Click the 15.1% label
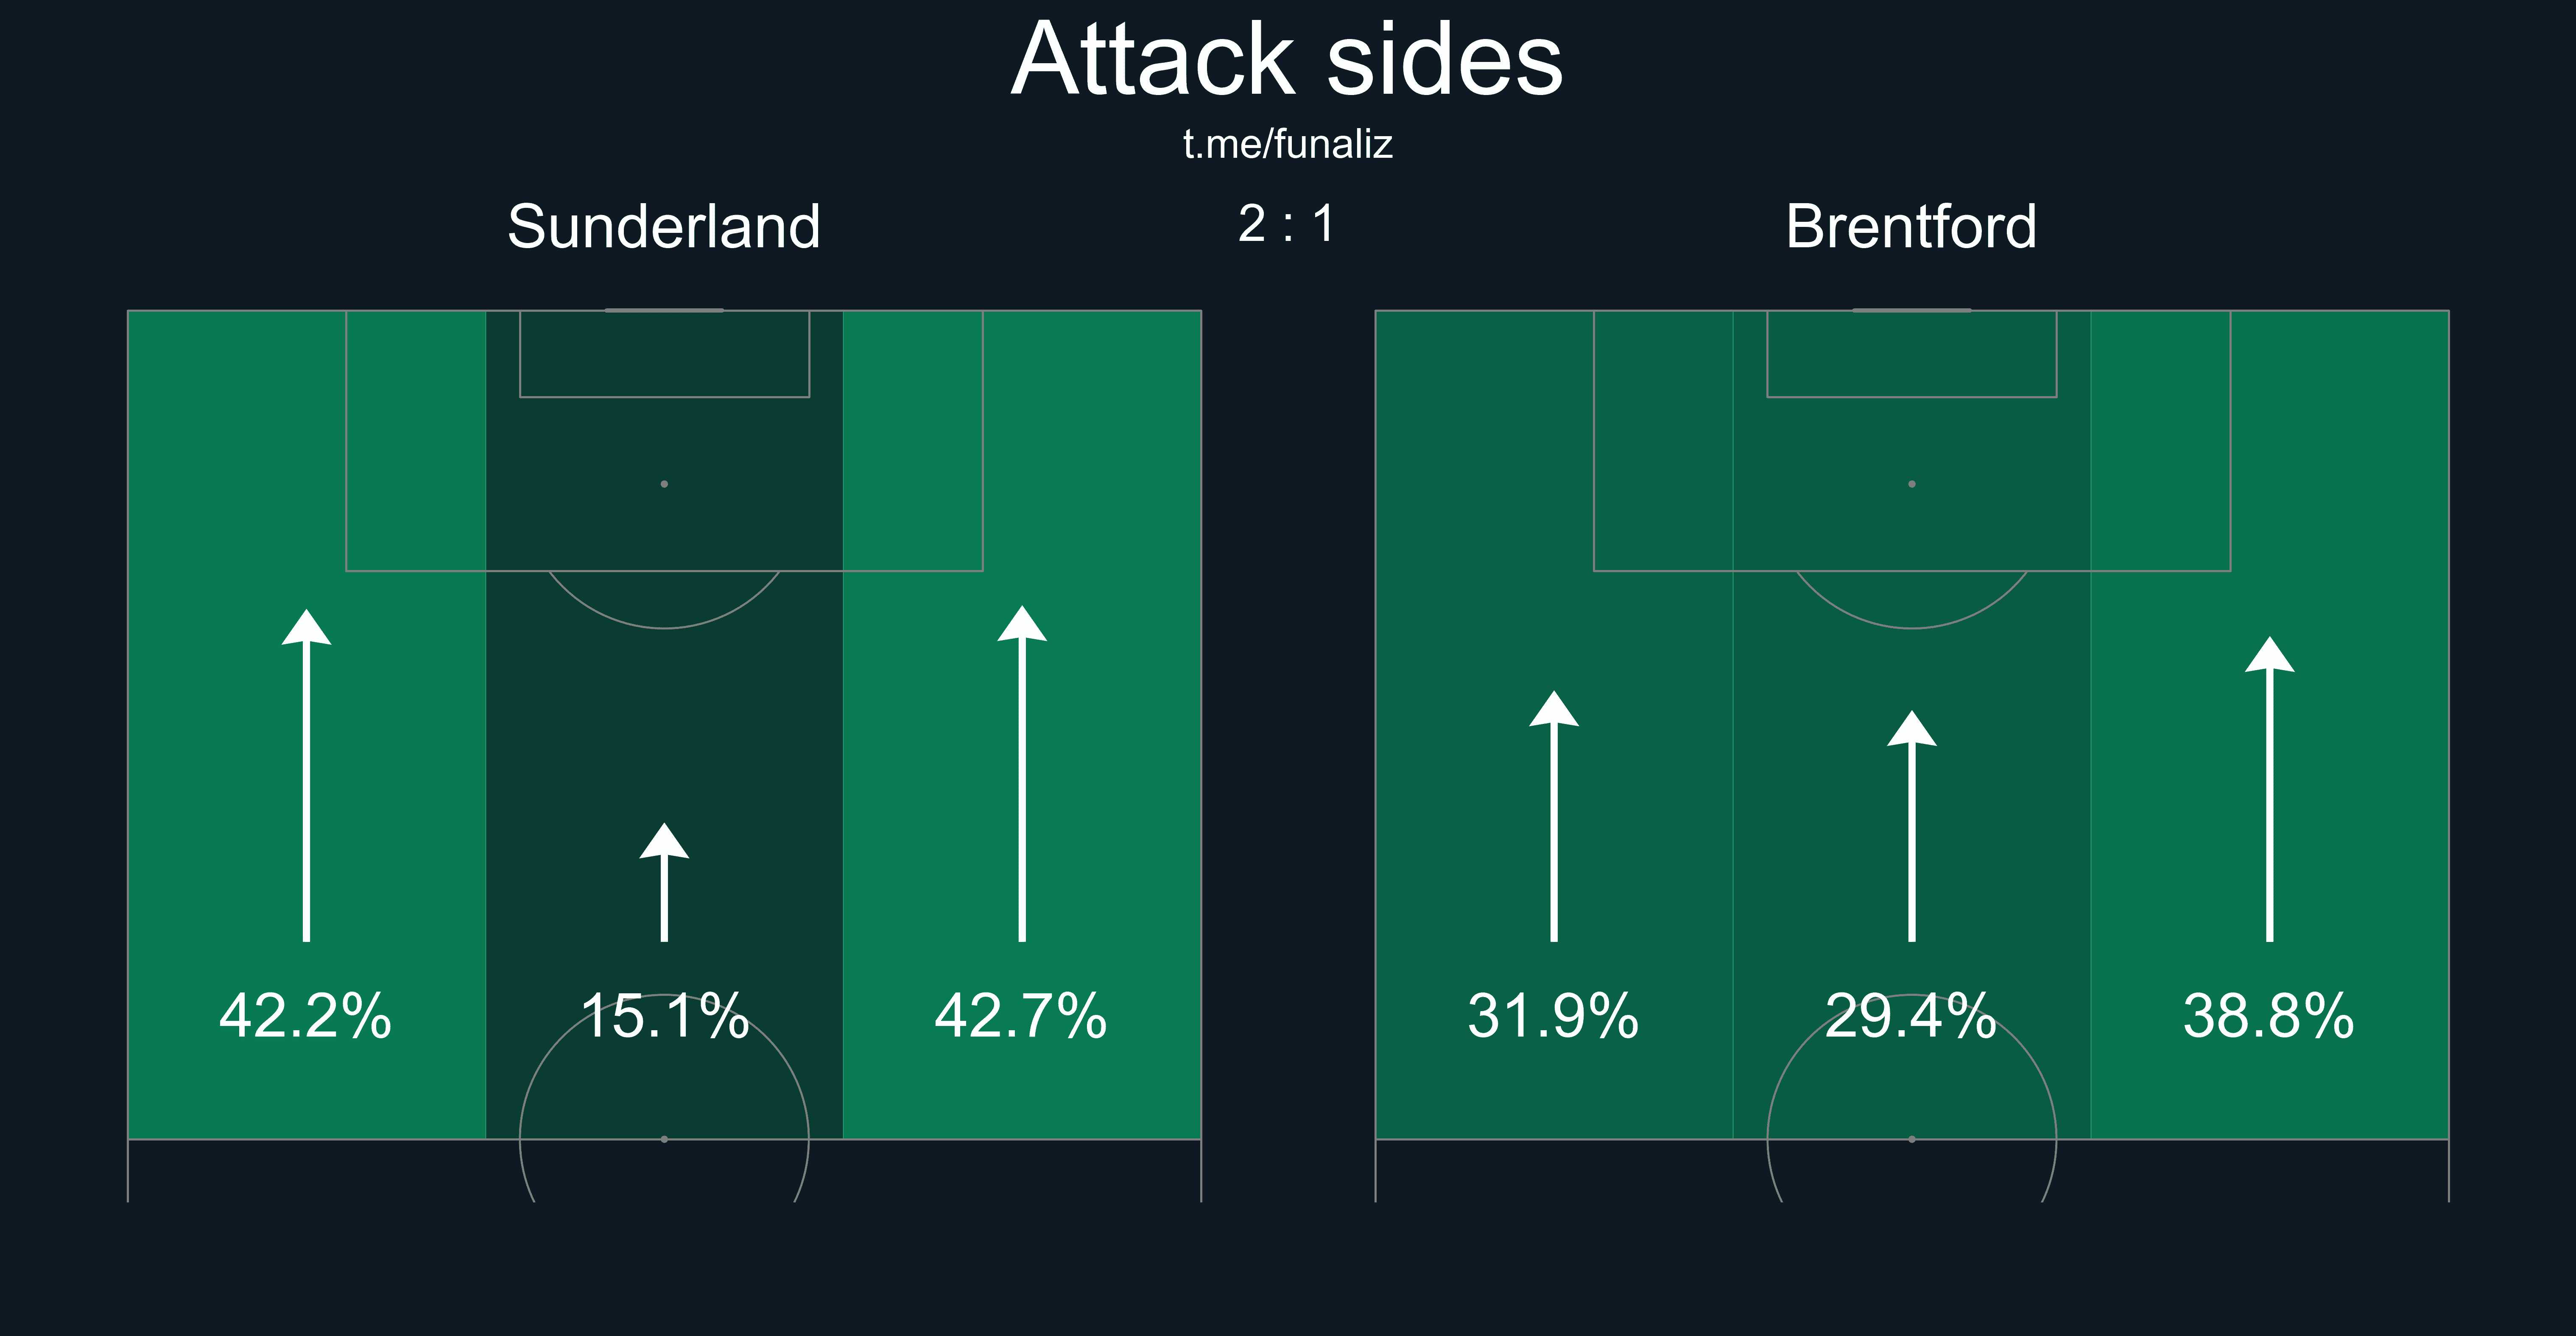This screenshot has width=2576, height=1336. [664, 1016]
